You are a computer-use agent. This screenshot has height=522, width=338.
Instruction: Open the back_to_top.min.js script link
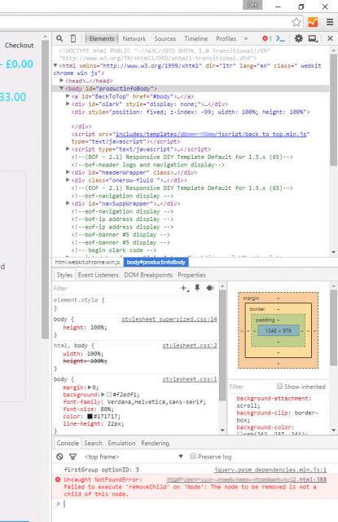(x=211, y=134)
